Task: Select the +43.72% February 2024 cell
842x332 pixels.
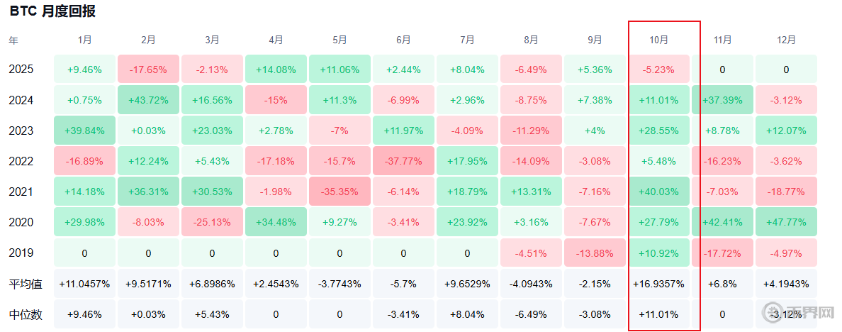Action: 148,100
